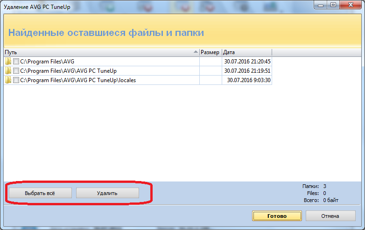The width and height of the screenshot is (365, 230).
Task: Tick the checkbox for C:\Program Files\AVG
Action: coord(16,62)
